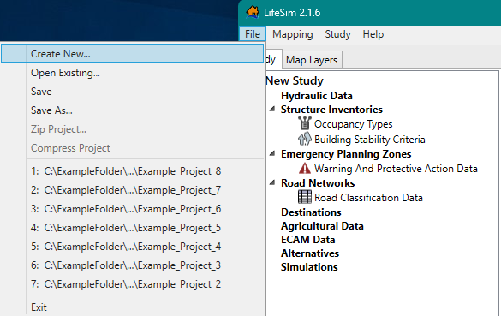
Task: Select the Structure Inventories tree node
Action: coord(331,110)
